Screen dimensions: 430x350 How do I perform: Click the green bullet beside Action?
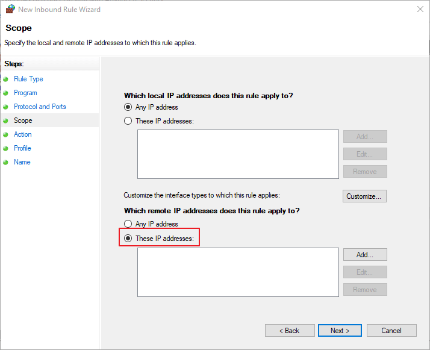coord(6,134)
